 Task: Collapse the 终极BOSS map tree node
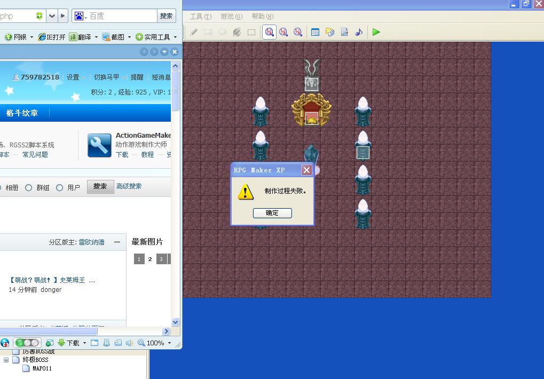(6, 360)
